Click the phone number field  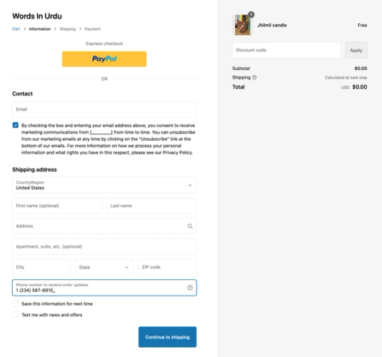point(104,288)
